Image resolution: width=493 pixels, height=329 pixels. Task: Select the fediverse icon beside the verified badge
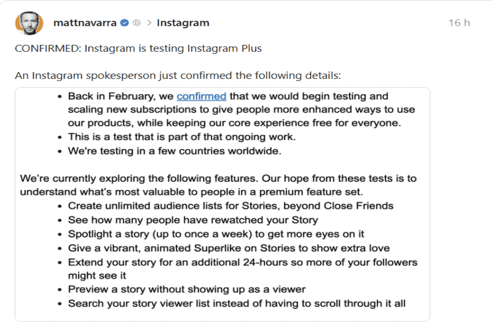(136, 23)
